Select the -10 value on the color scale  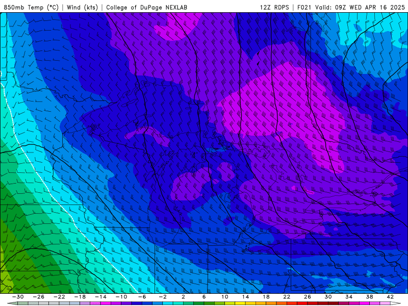121,297
